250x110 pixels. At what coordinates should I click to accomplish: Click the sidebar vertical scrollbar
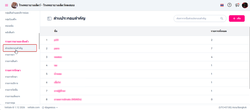39,41
